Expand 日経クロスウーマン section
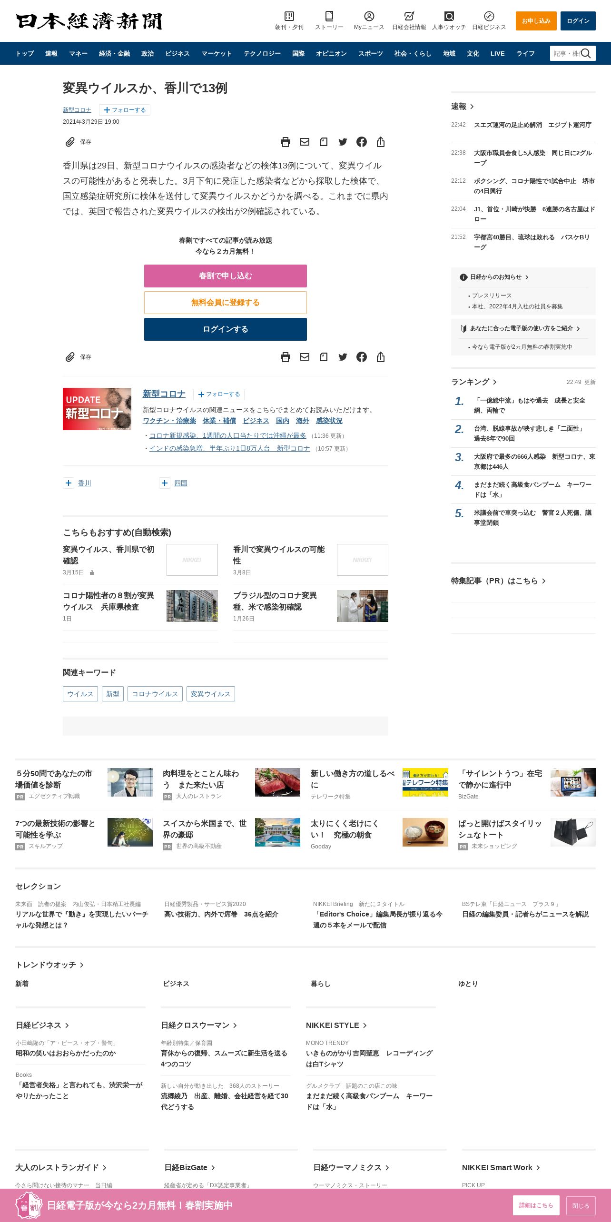The image size is (611, 1222). (x=235, y=1025)
